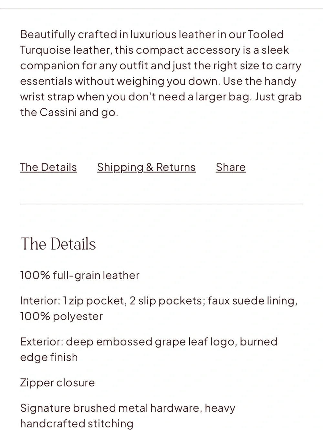Click the 'handcrafted stitching' text
This screenshot has height=430, width=323.
(x=77, y=424)
